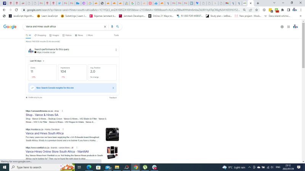Open uTorrent from the taskbar
This screenshot has width=305, height=171.
[x=145, y=167]
